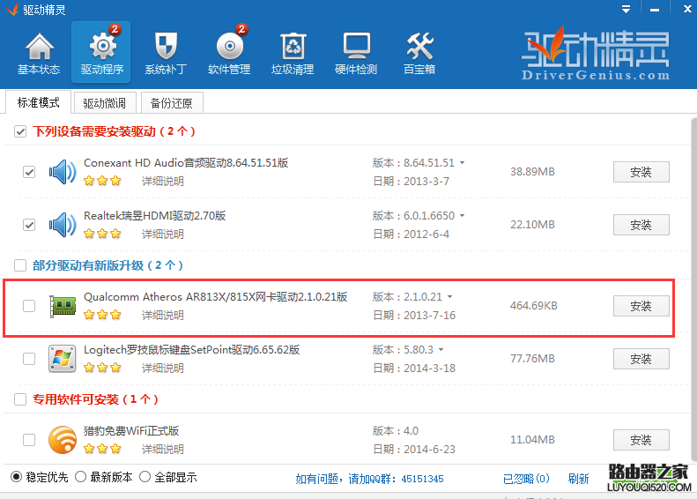Toggle the 下列设备需要安装驱动 group checkbox
The width and height of the screenshot is (697, 499).
point(20,131)
